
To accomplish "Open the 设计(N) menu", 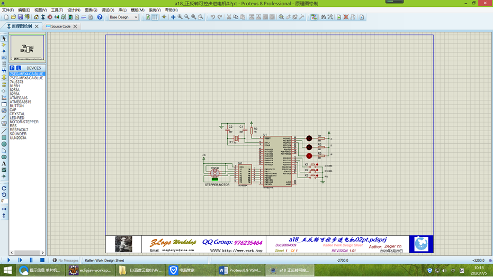I will (x=74, y=10).
